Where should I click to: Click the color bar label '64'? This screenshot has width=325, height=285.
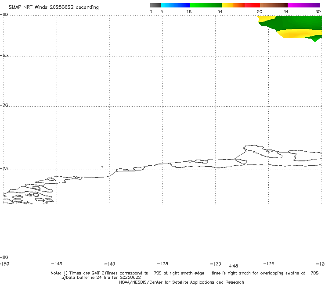286,11
